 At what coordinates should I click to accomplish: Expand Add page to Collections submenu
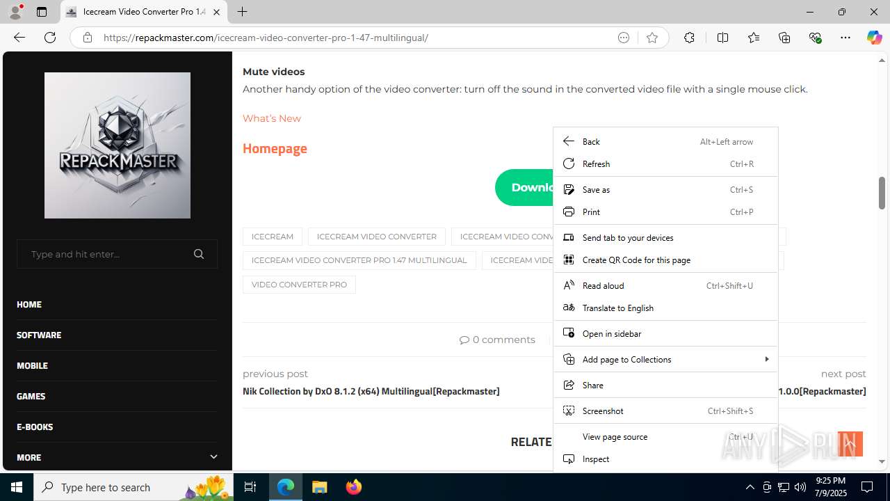665,359
